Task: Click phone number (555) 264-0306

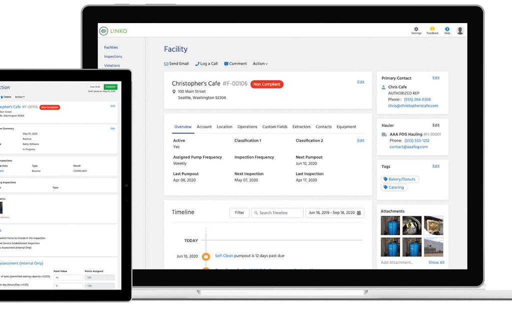Action: 417,99
